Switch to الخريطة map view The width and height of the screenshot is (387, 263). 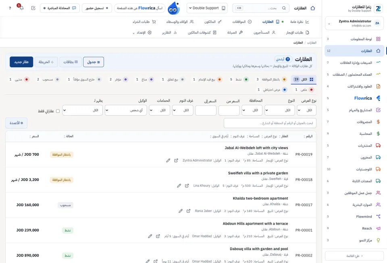click(46, 62)
